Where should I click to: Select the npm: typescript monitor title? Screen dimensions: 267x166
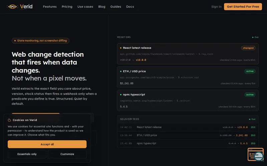(x=134, y=95)
